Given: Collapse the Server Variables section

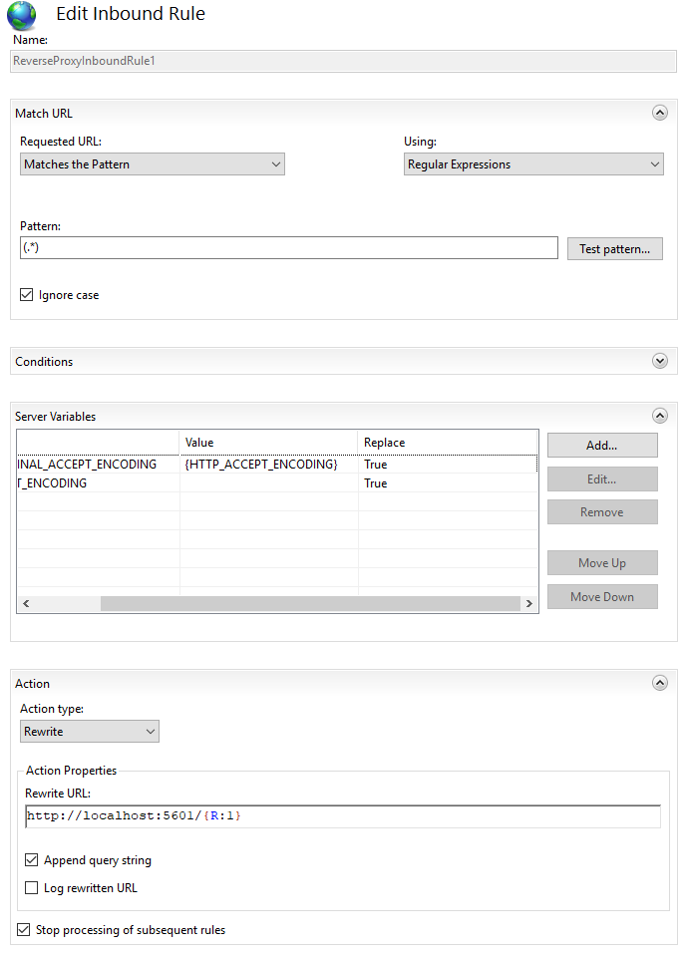Looking at the screenshot, I should click(659, 416).
